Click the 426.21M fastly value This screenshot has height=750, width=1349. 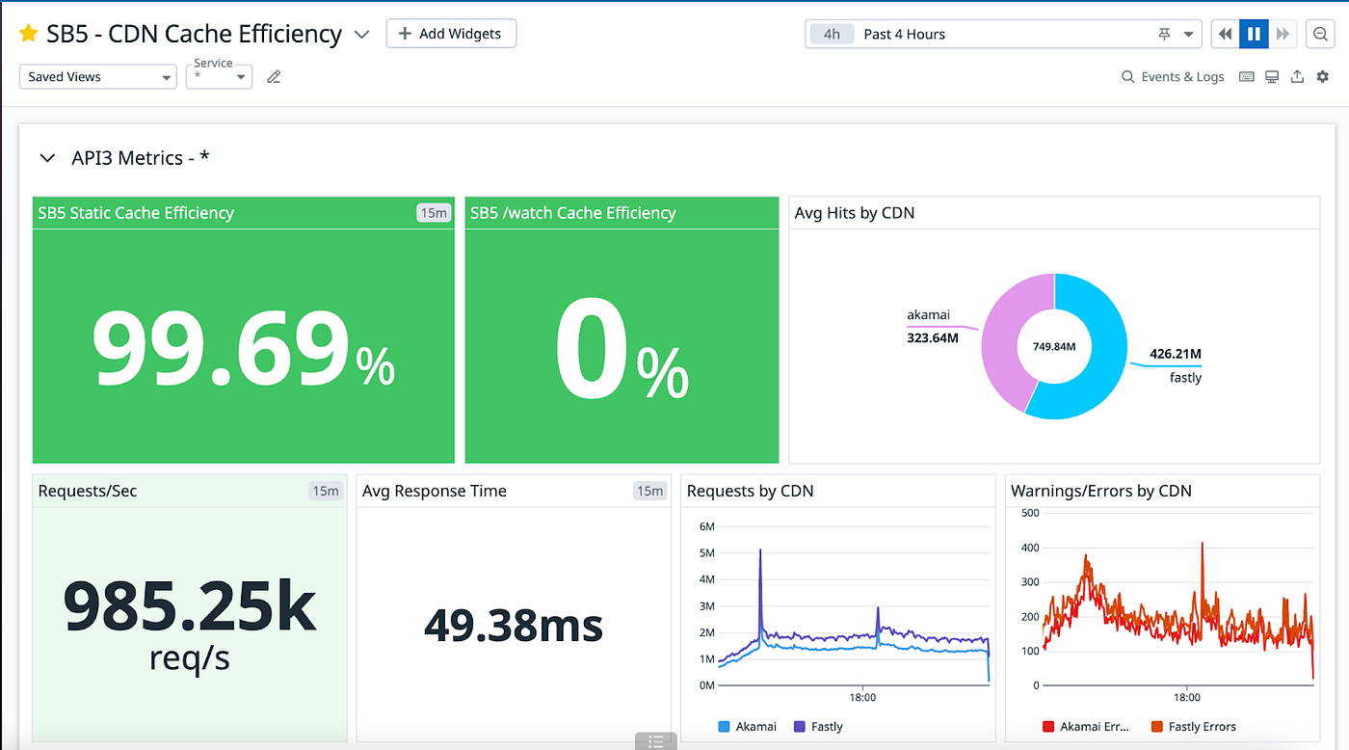click(x=1176, y=354)
